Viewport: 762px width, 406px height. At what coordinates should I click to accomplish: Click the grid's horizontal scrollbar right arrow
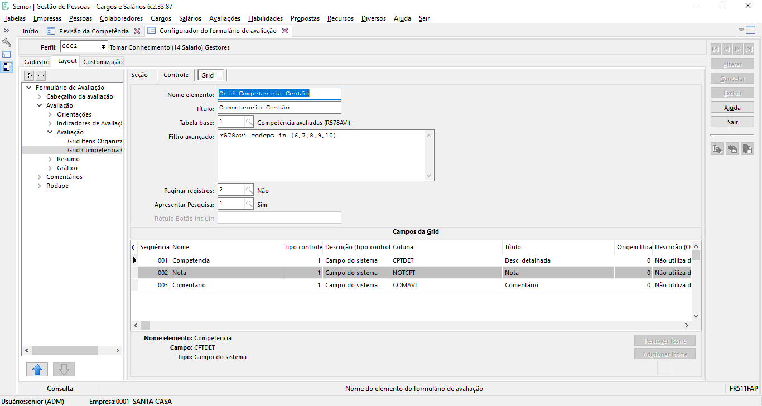tap(687, 325)
